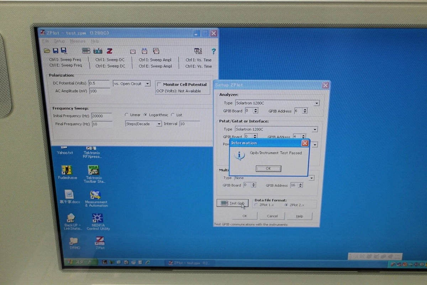The image size is (427, 285).
Task: Click the Save As floppy disk icon
Action: pyautogui.click(x=64, y=51)
